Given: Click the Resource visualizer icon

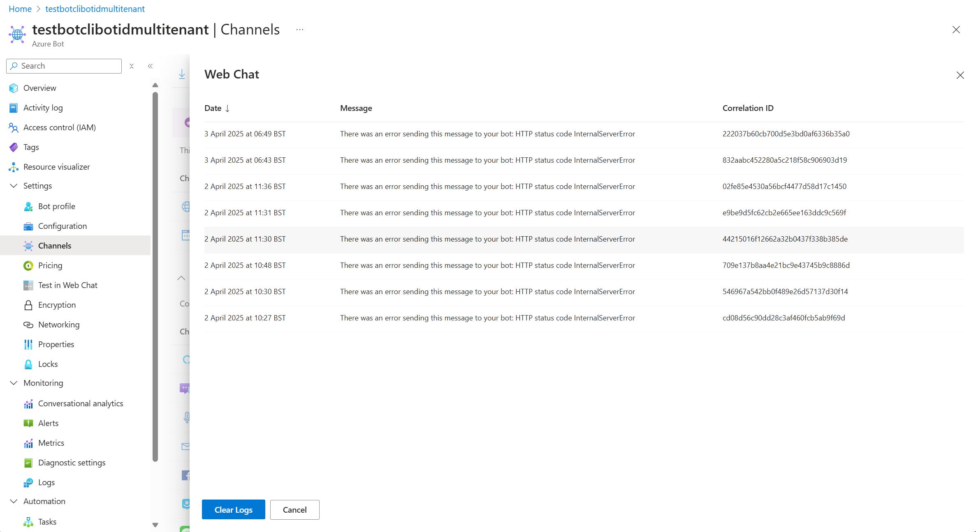Looking at the screenshot, I should click(14, 167).
